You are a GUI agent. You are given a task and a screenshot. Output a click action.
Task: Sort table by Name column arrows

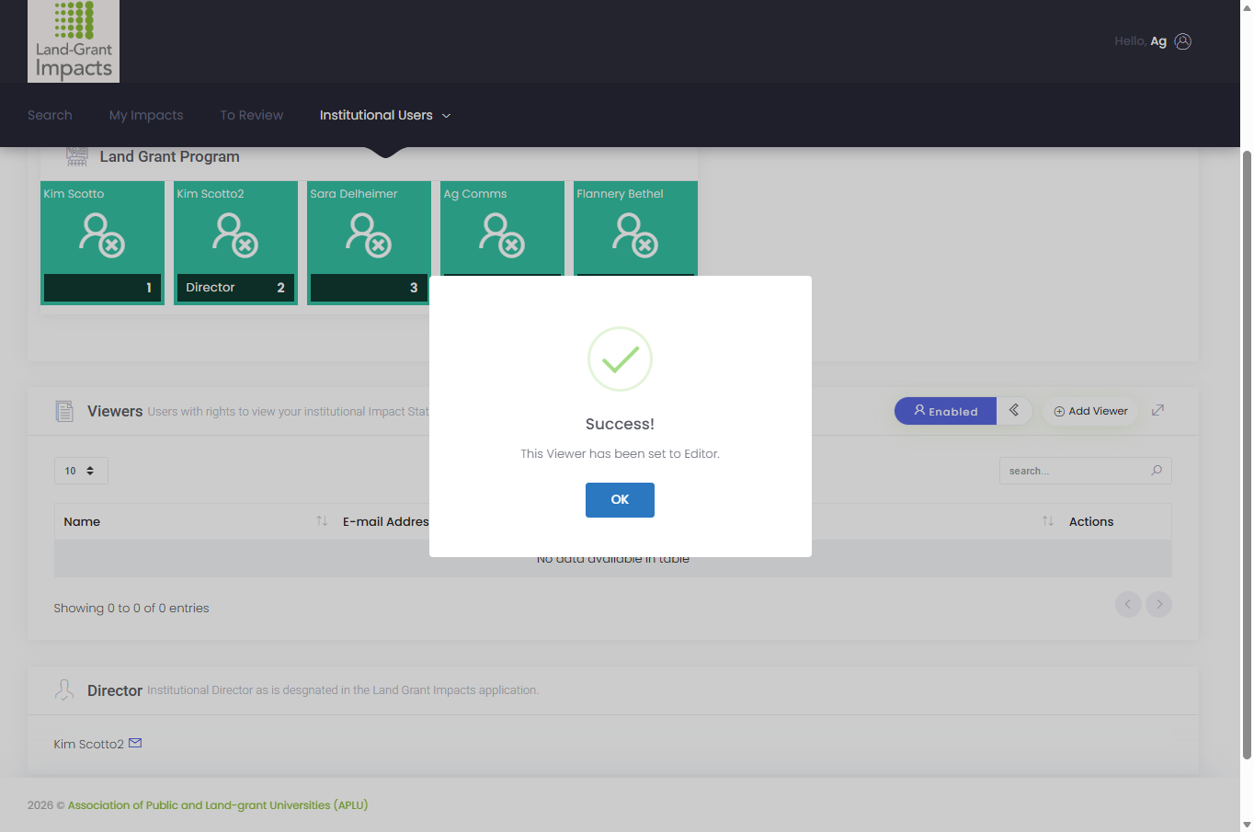(322, 521)
